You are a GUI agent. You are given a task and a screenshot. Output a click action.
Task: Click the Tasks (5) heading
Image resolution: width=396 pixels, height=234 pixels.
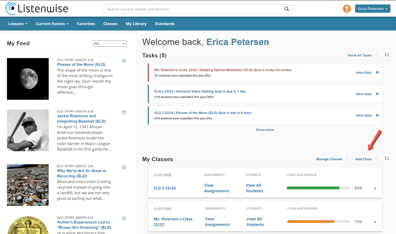[154, 55]
